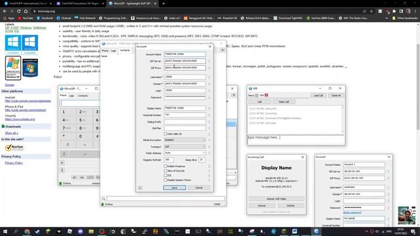Click Decline in the Incoming Call window
420x236 pixels.
coord(291,205)
